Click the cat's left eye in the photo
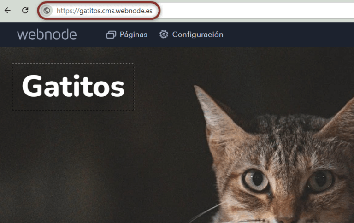Viewport: 354px width, 223px height. [256, 180]
